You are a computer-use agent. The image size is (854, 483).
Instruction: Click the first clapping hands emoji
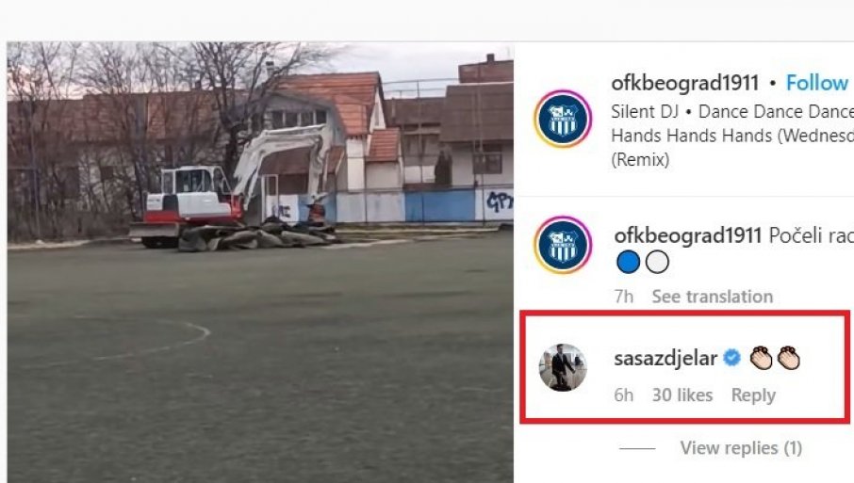(761, 358)
